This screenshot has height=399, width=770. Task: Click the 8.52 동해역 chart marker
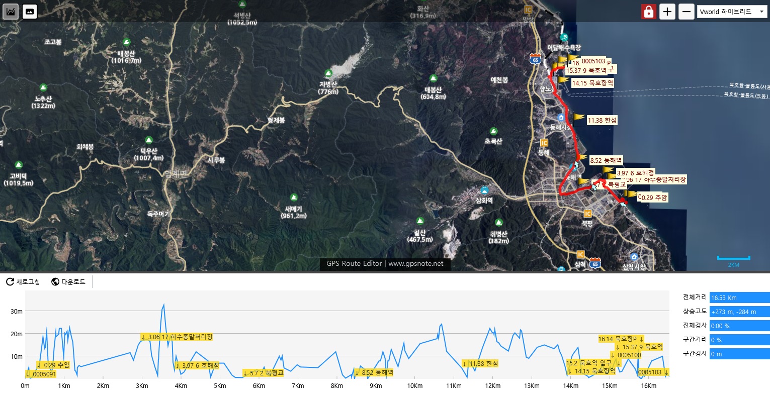374,373
